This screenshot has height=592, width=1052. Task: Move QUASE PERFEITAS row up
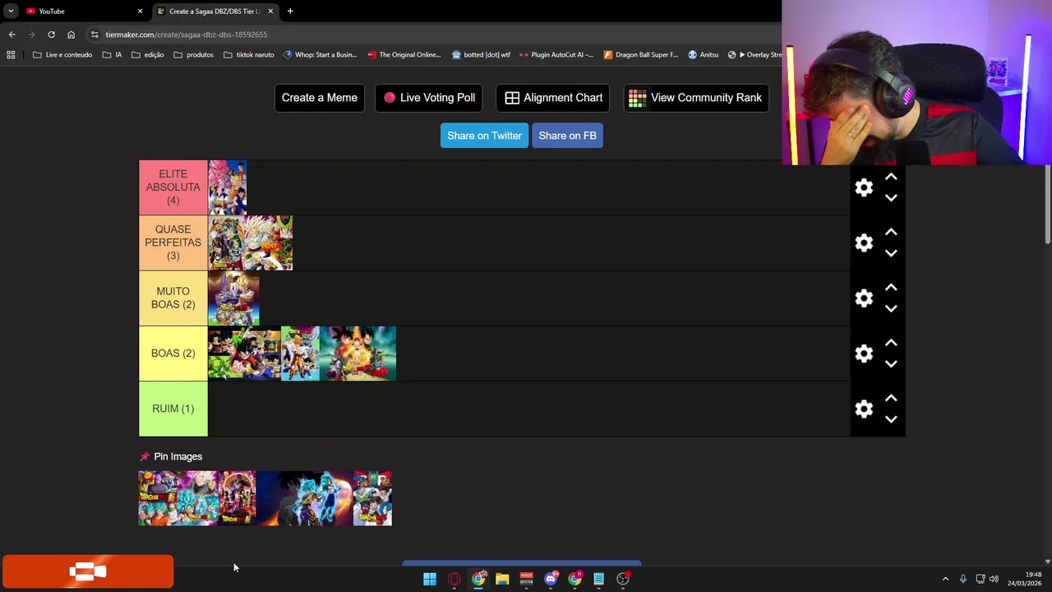(x=891, y=232)
